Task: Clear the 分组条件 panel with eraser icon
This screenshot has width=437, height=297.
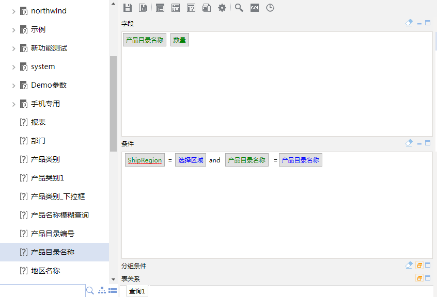Action: pos(409,265)
